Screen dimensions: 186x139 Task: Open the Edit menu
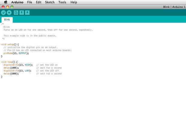pos(39,2)
